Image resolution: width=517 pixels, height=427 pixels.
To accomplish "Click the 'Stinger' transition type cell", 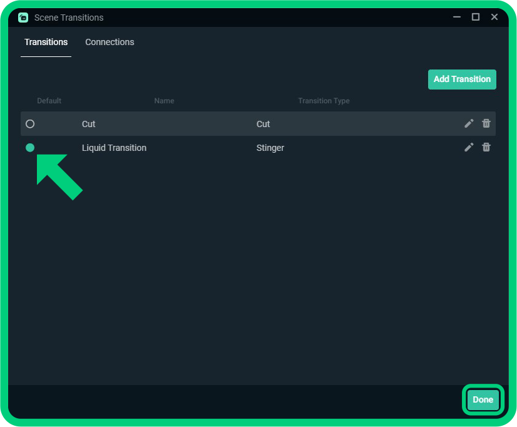I will click(270, 148).
